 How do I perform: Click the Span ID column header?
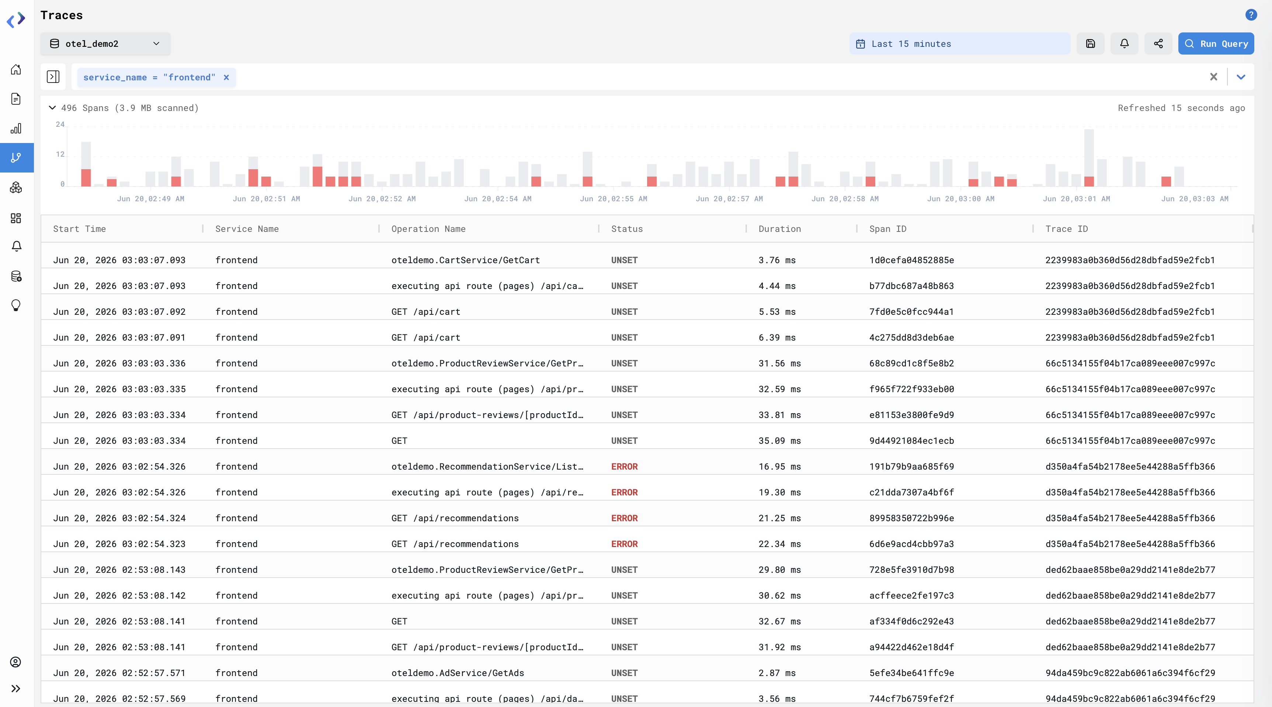887,229
